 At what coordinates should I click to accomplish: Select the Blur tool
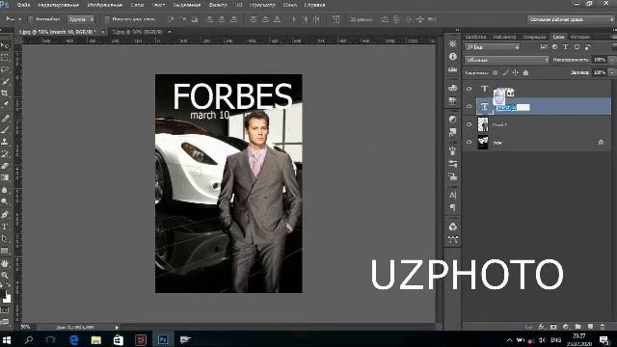click(5, 190)
